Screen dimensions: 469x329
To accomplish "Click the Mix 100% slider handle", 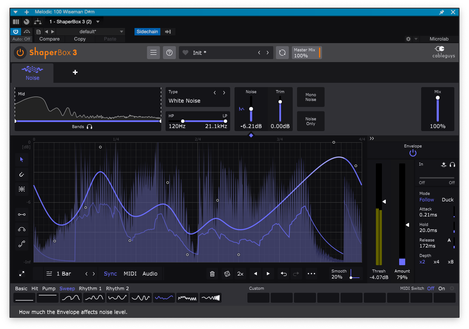I will [x=438, y=98].
